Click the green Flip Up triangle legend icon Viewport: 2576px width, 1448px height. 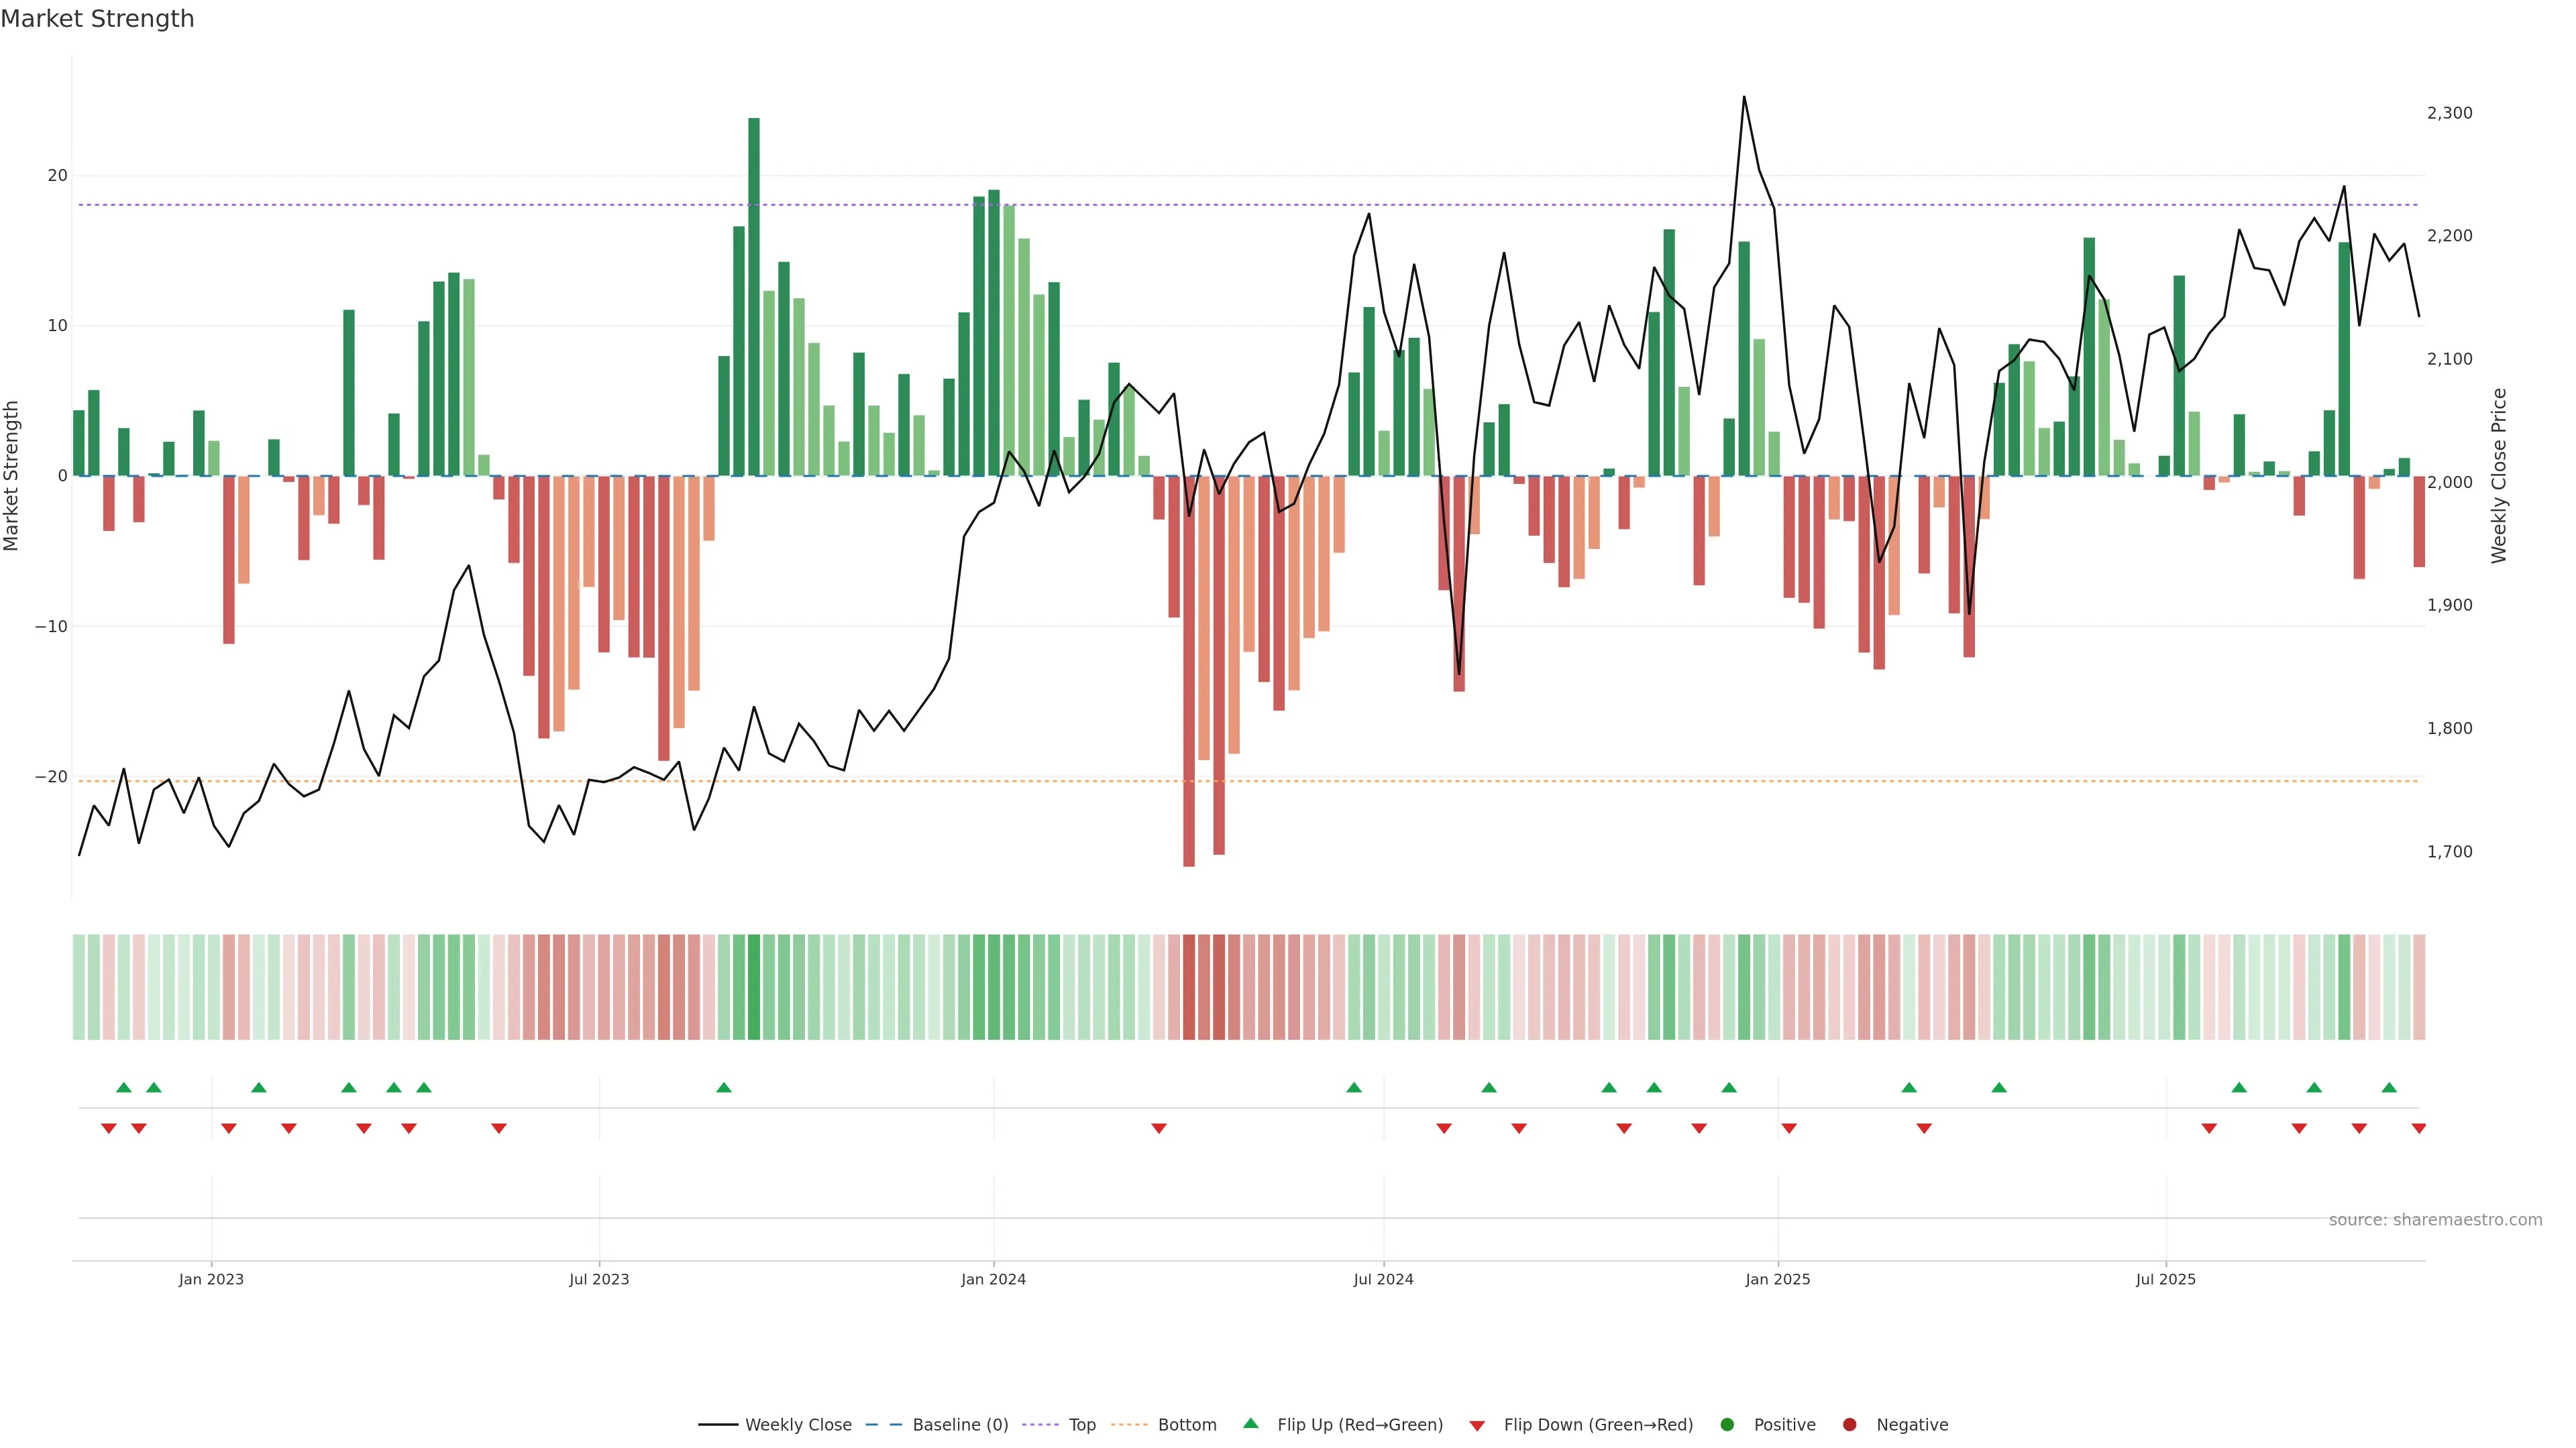pyautogui.click(x=1250, y=1423)
